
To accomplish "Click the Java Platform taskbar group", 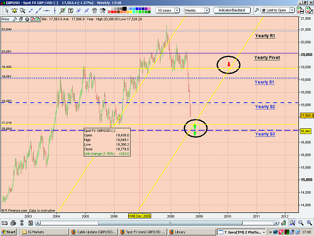I will coord(242,232).
